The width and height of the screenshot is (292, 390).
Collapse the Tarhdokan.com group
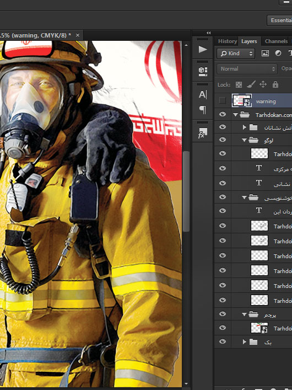coord(235,115)
